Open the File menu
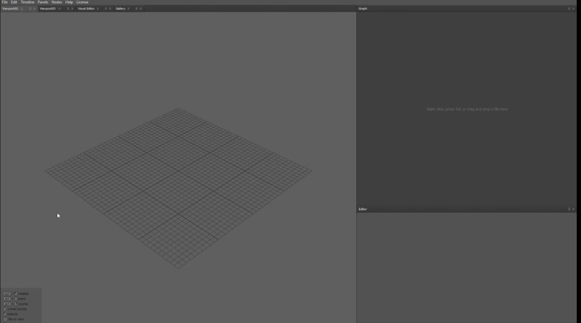This screenshot has height=323, width=581. click(x=4, y=2)
